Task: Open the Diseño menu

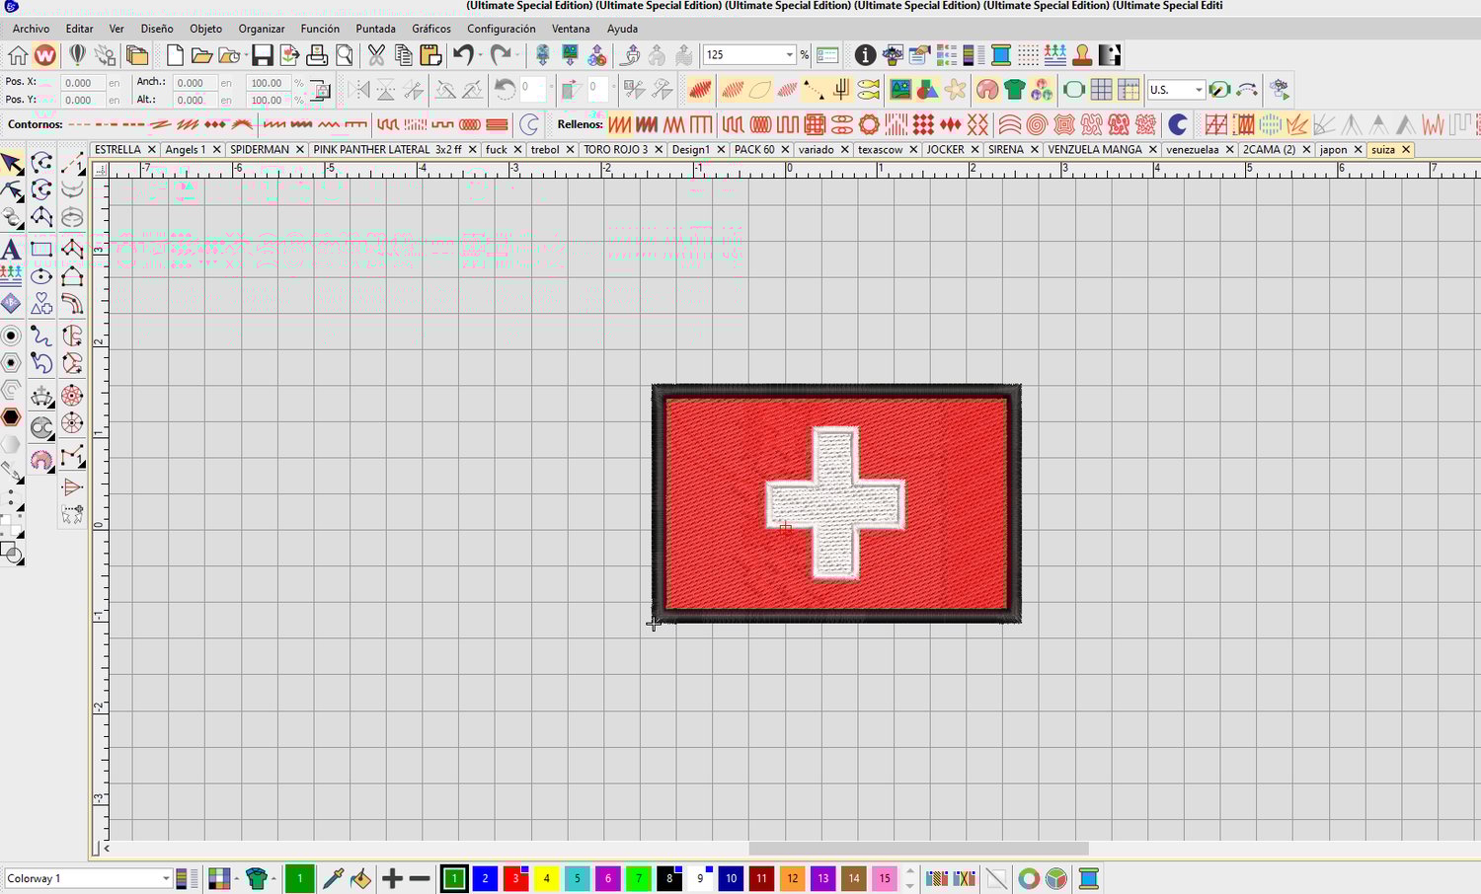Action: coord(157,29)
